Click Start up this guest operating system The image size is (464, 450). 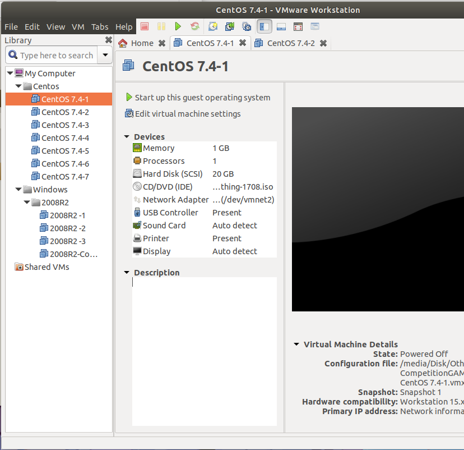[198, 98]
